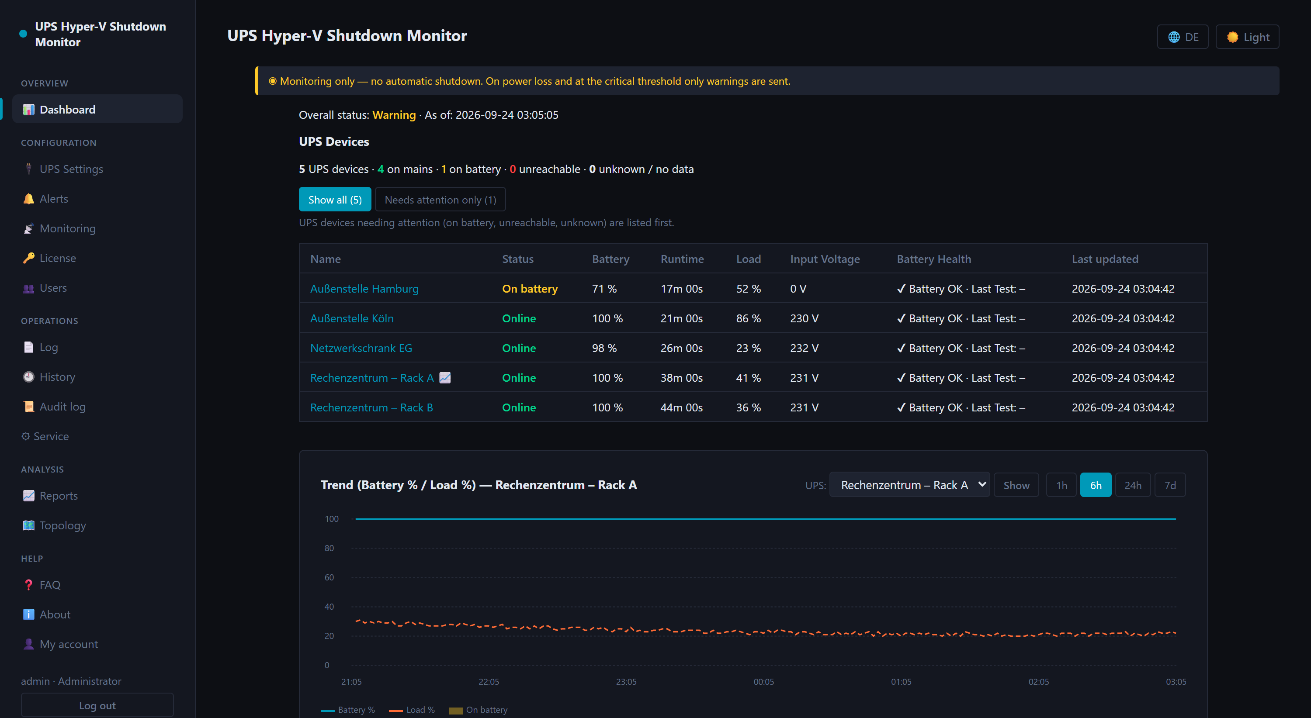Image resolution: width=1311 pixels, height=718 pixels.
Task: Click the 'admin · Administrator' user label
Action: [x=71, y=681]
